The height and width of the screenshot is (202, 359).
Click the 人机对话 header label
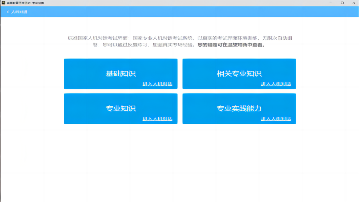[19, 12]
